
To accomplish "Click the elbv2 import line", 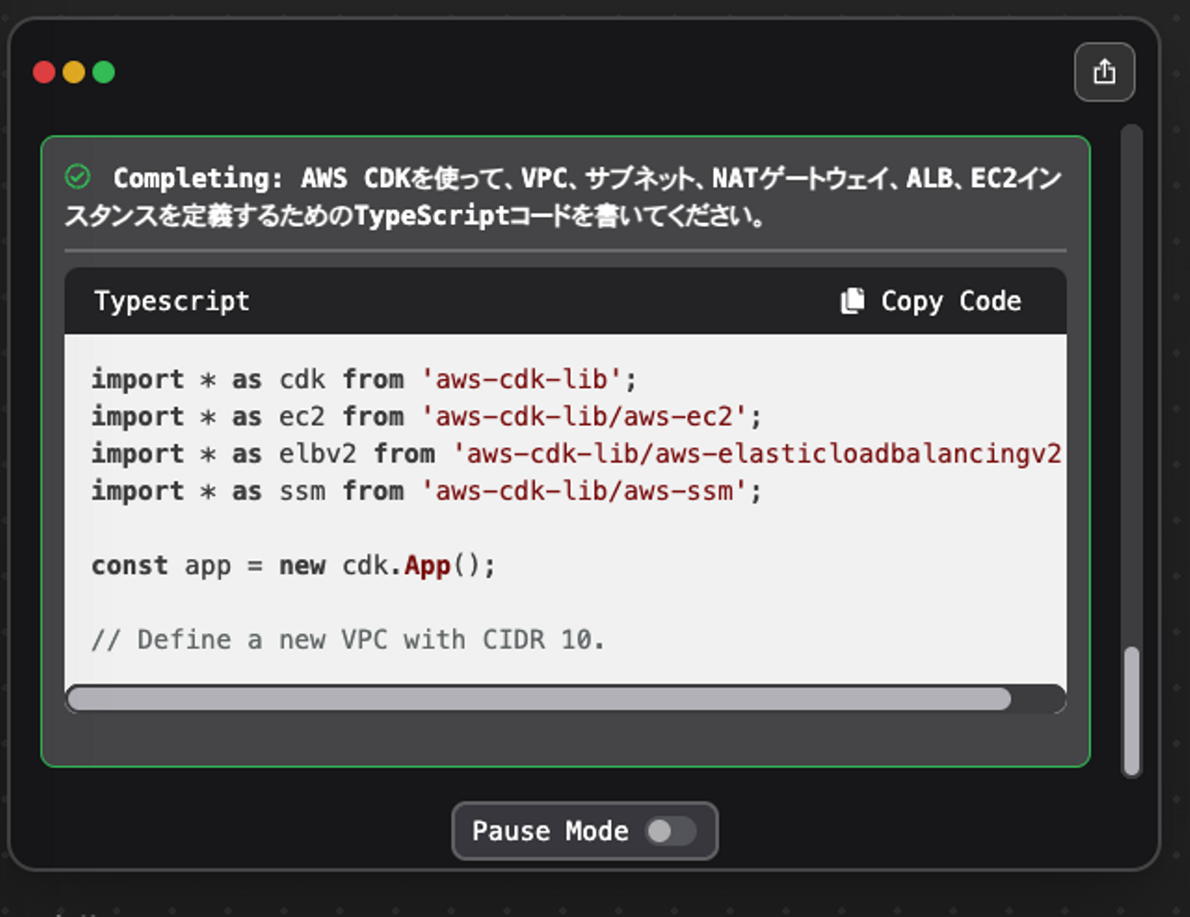I will (x=575, y=454).
